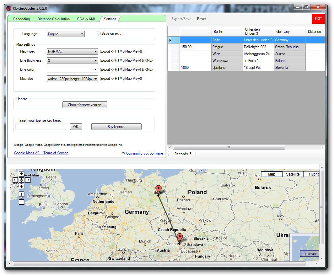Image resolution: width=334 pixels, height=276 pixels.
Task: Open the Line color dropdown
Action: [x=73, y=69]
